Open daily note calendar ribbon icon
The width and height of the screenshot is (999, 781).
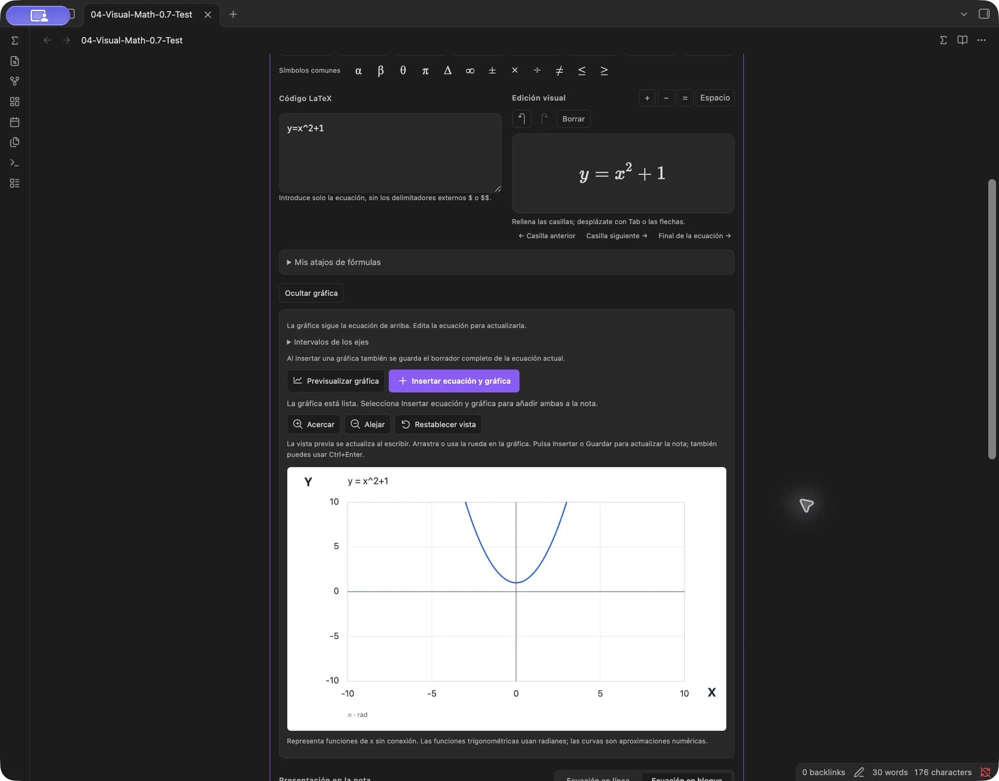[x=15, y=122]
